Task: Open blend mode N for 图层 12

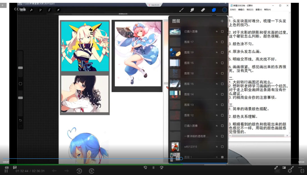Action: click(x=217, y=115)
